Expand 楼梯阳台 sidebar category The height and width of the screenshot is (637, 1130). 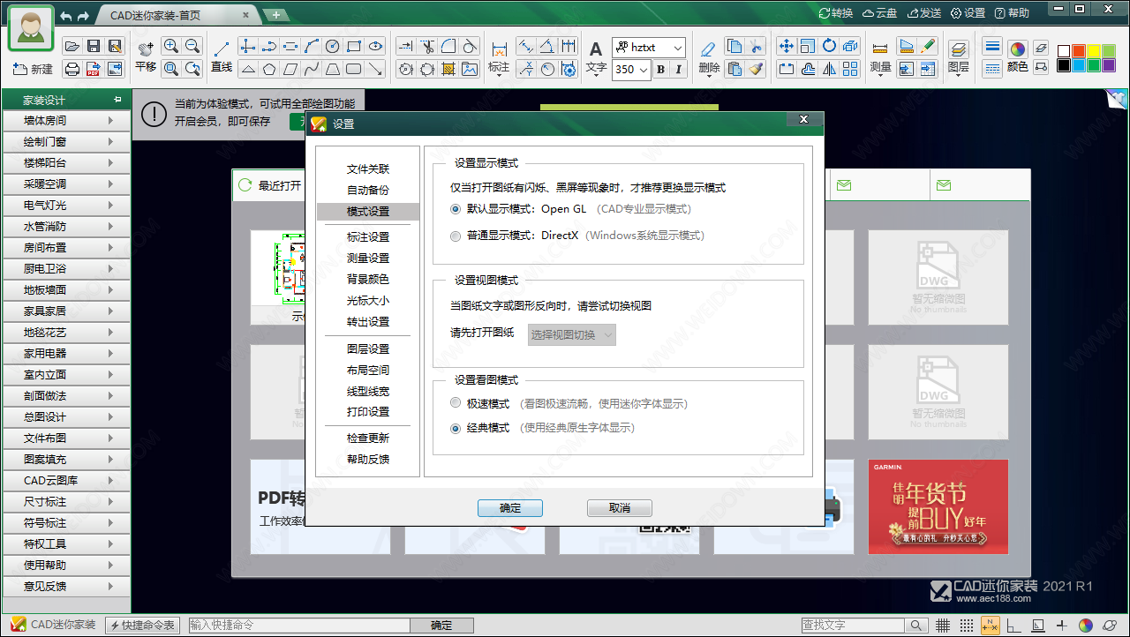point(66,162)
